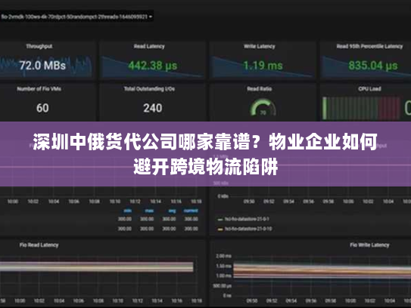Click the CPU Load bar gauge

tap(361, 108)
